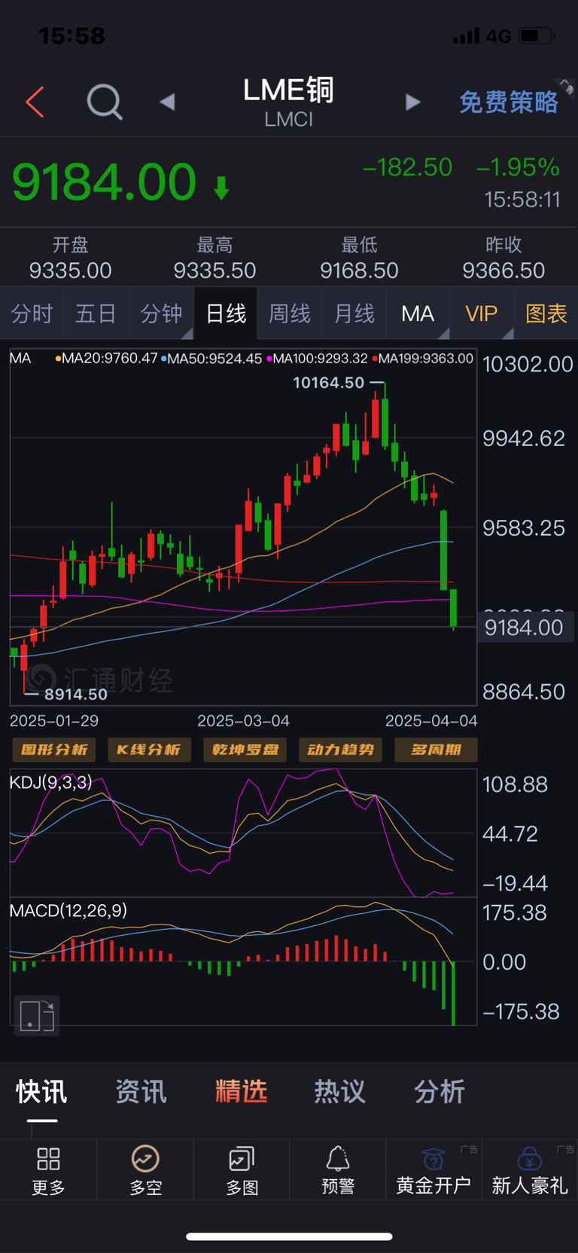
Task: Switch to 快讯 news tab
Action: point(42,1091)
